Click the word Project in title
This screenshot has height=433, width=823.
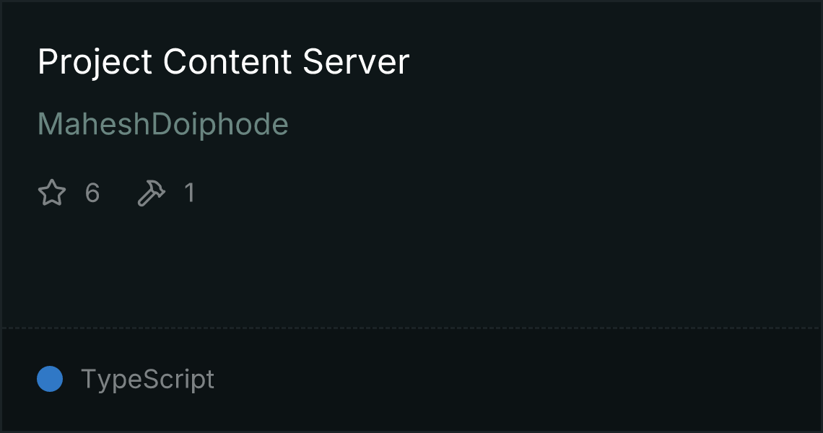pyautogui.click(x=95, y=62)
